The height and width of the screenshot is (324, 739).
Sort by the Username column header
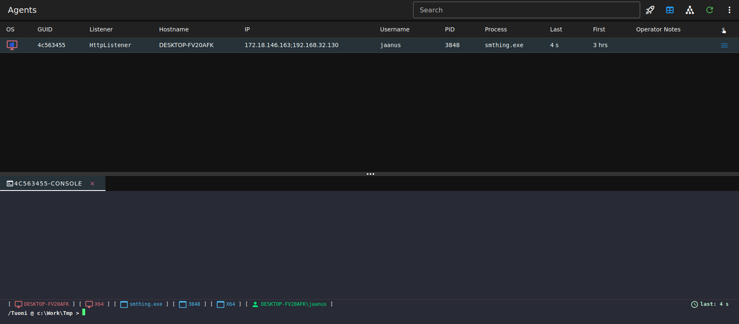point(395,29)
